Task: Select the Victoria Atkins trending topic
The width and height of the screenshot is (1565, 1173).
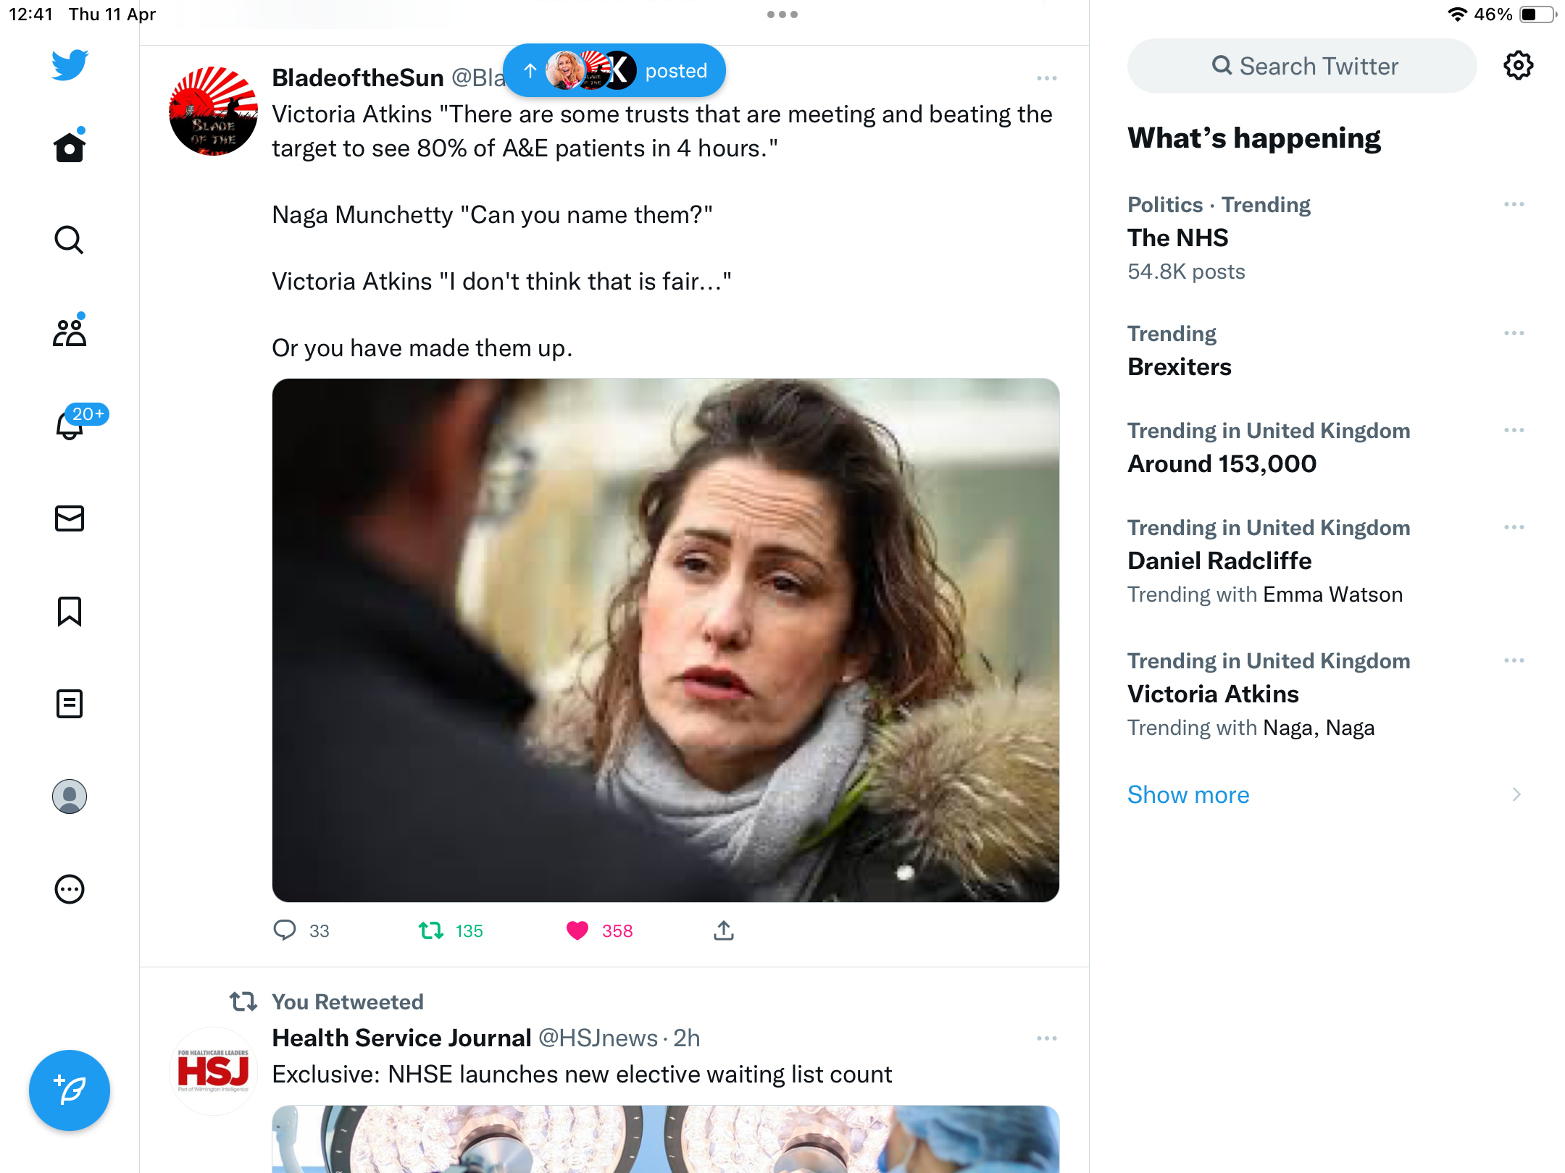Action: coord(1326,694)
